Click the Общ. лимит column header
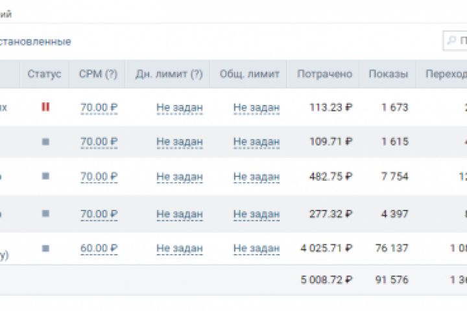The image size is (467, 311). [249, 74]
